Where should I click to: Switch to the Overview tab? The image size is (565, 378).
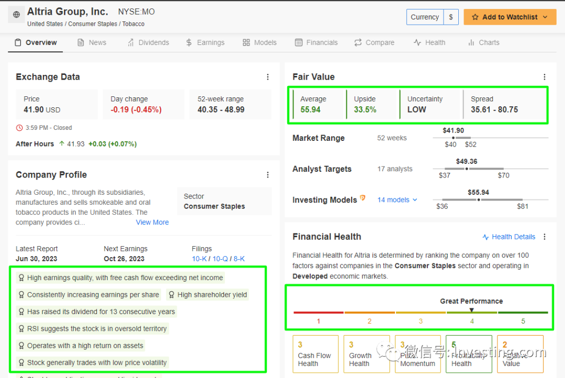tap(36, 42)
